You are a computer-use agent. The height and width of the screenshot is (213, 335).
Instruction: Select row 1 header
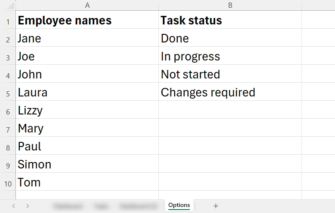pos(8,21)
